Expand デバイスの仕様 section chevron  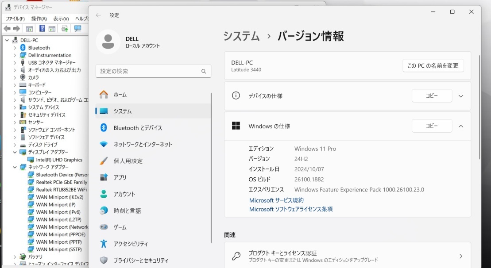coord(461,96)
